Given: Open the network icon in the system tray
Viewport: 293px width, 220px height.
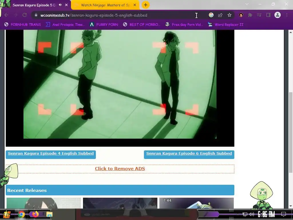Looking at the screenshot, I should (x=245, y=214).
